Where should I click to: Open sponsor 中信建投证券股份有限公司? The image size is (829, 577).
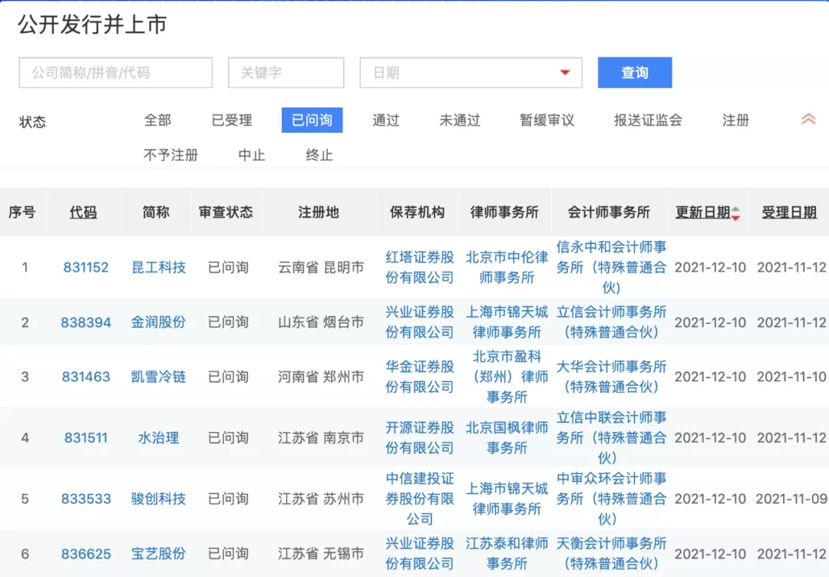point(419,499)
